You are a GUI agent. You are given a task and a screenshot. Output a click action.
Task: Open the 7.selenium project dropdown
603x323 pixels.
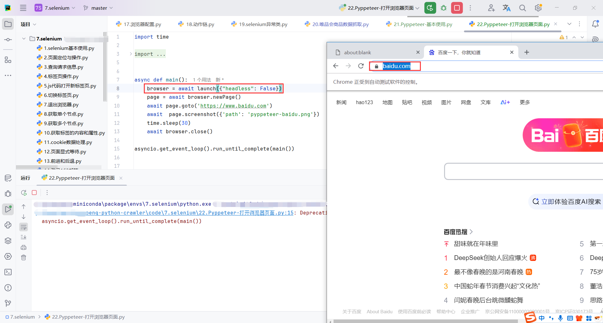55,8
